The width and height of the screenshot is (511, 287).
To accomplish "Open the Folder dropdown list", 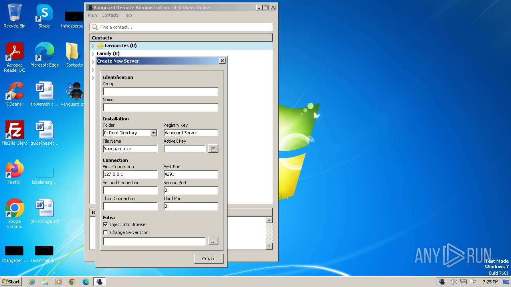I will pos(153,133).
